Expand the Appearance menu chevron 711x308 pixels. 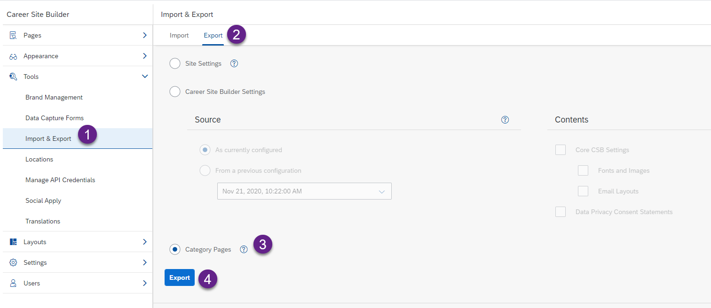tap(145, 56)
